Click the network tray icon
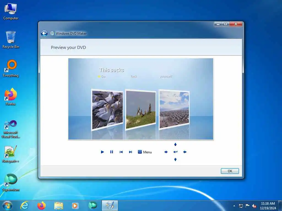Viewport: 282px width, 211px height. (241, 206)
